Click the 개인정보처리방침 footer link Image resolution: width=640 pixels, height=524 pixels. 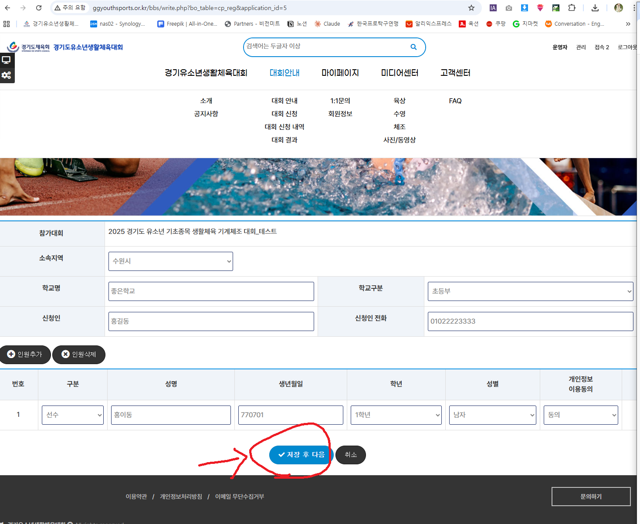181,497
